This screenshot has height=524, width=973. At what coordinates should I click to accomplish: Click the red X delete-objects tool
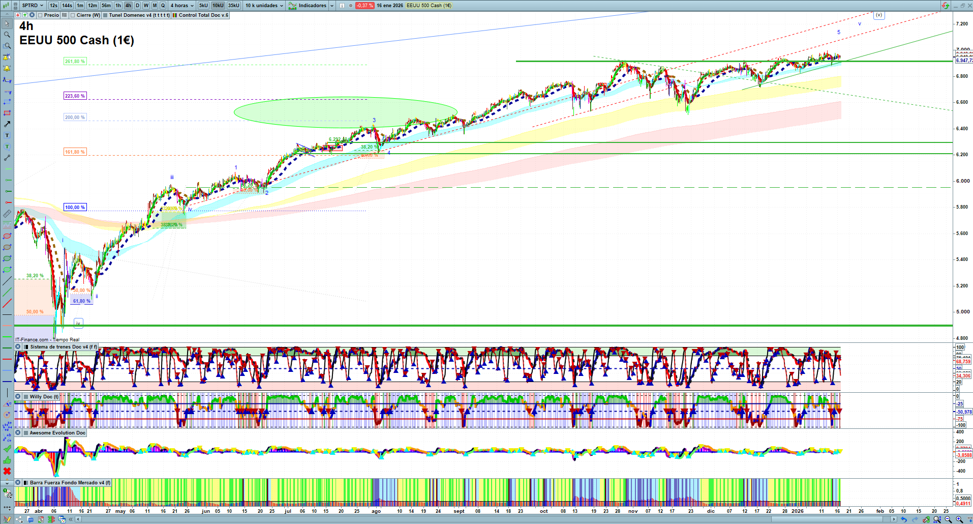tap(7, 471)
